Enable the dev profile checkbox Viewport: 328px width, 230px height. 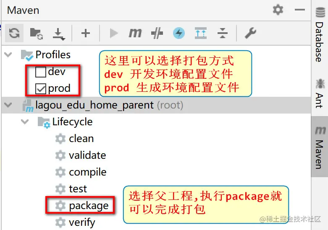41,72
